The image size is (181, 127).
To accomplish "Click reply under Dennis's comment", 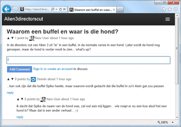I will [10, 93].
